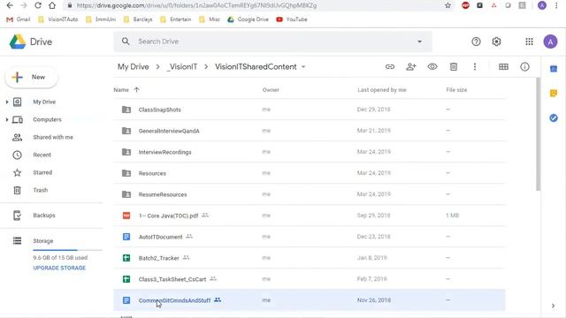Screen dimensions: 566x318
Task: Open Shared with me
Action: coord(53,138)
